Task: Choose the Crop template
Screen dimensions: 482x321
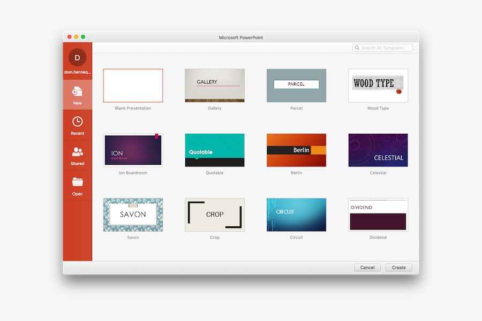Action: tap(214, 215)
